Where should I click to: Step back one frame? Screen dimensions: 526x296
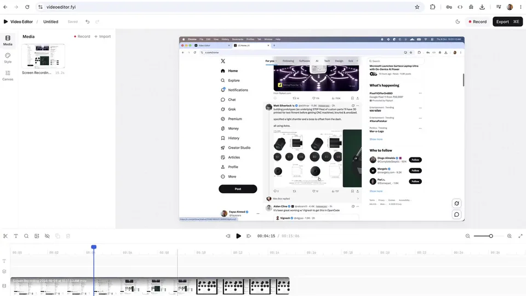point(228,236)
